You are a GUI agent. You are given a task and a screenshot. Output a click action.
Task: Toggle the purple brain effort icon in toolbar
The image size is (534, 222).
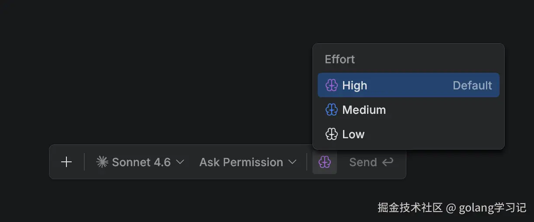[x=325, y=162]
